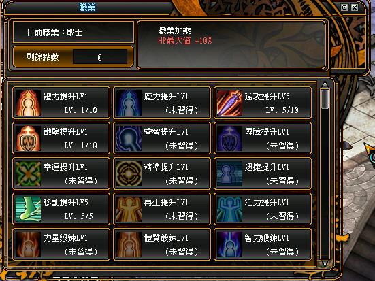Screen dimensions: 375x281
Task: Select the 精準提升LV1 crosshair icon
Action: 129,174
